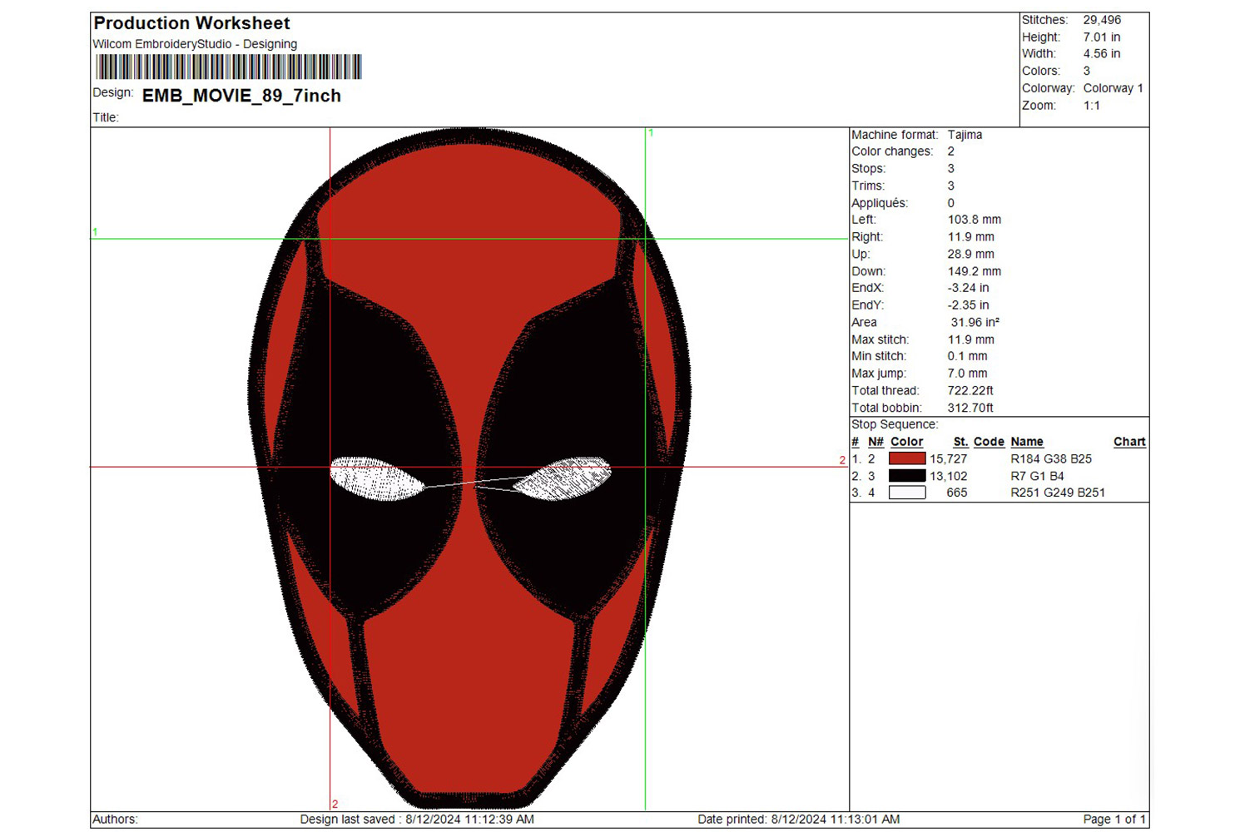Select the white thread color swatch
The width and height of the screenshot is (1250, 832).
907,493
